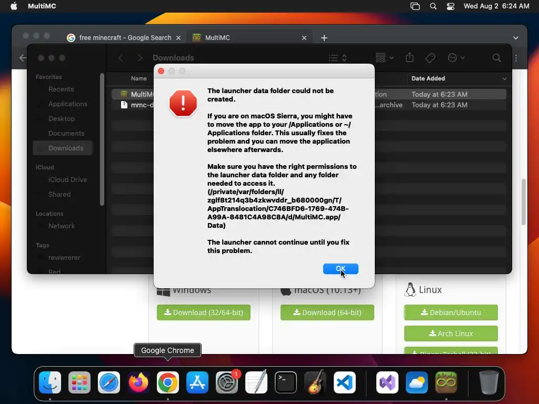Open Chrome three-dot menu
The width and height of the screenshot is (539, 404).
pyautogui.click(x=516, y=58)
